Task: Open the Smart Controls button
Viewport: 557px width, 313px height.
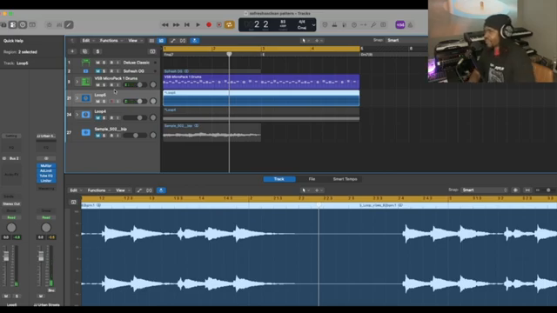Action: (50, 25)
